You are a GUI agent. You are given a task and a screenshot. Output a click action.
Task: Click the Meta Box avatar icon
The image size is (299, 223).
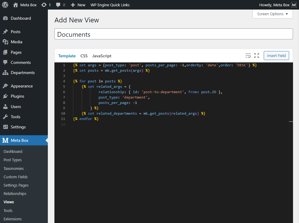tap(294, 5)
